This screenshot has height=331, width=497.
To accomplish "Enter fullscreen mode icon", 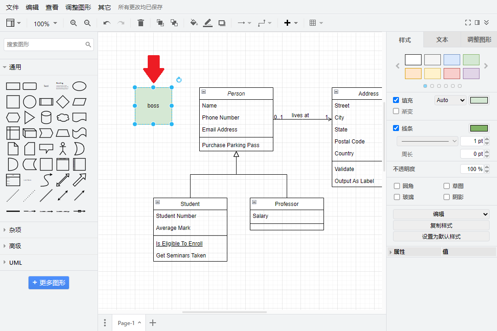I will click(x=468, y=23).
